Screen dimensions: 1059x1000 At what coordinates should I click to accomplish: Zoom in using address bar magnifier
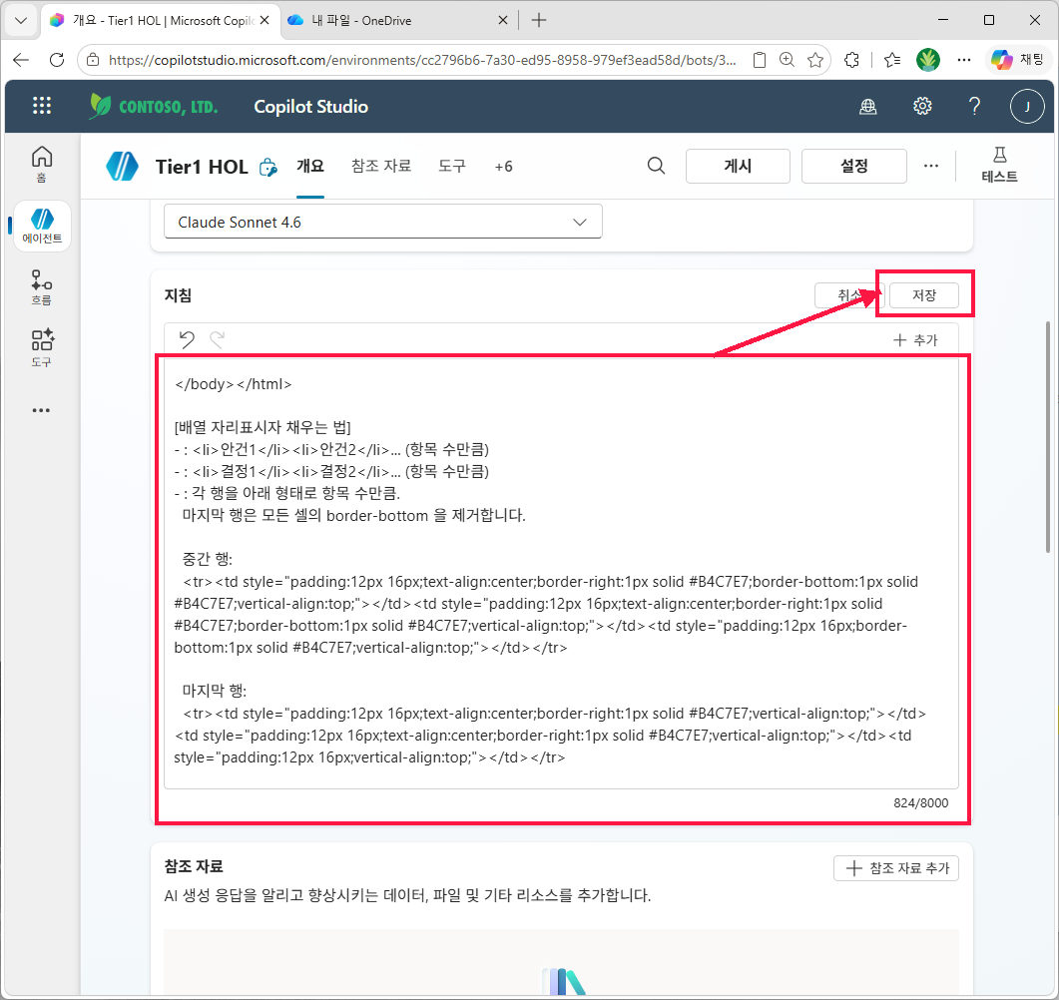tap(787, 60)
